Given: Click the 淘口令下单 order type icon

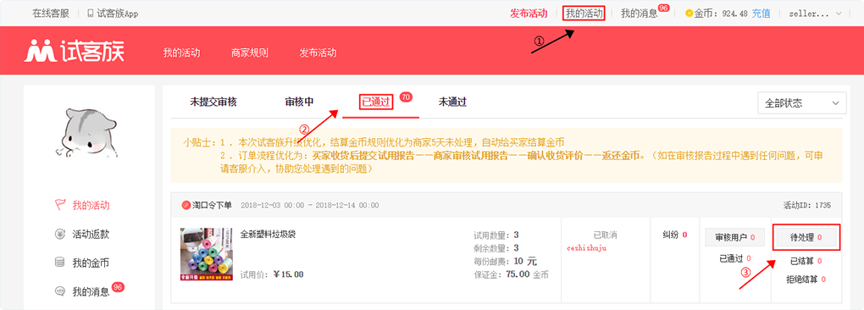Looking at the screenshot, I should 186,205.
